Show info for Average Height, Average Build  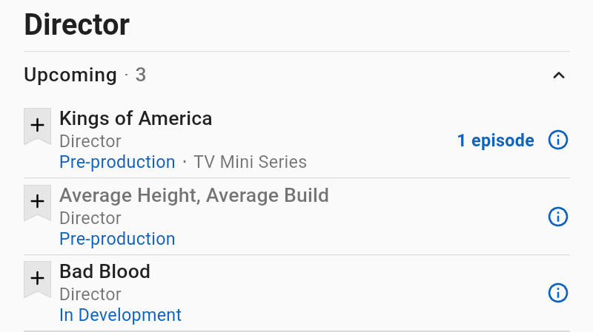[x=557, y=217]
